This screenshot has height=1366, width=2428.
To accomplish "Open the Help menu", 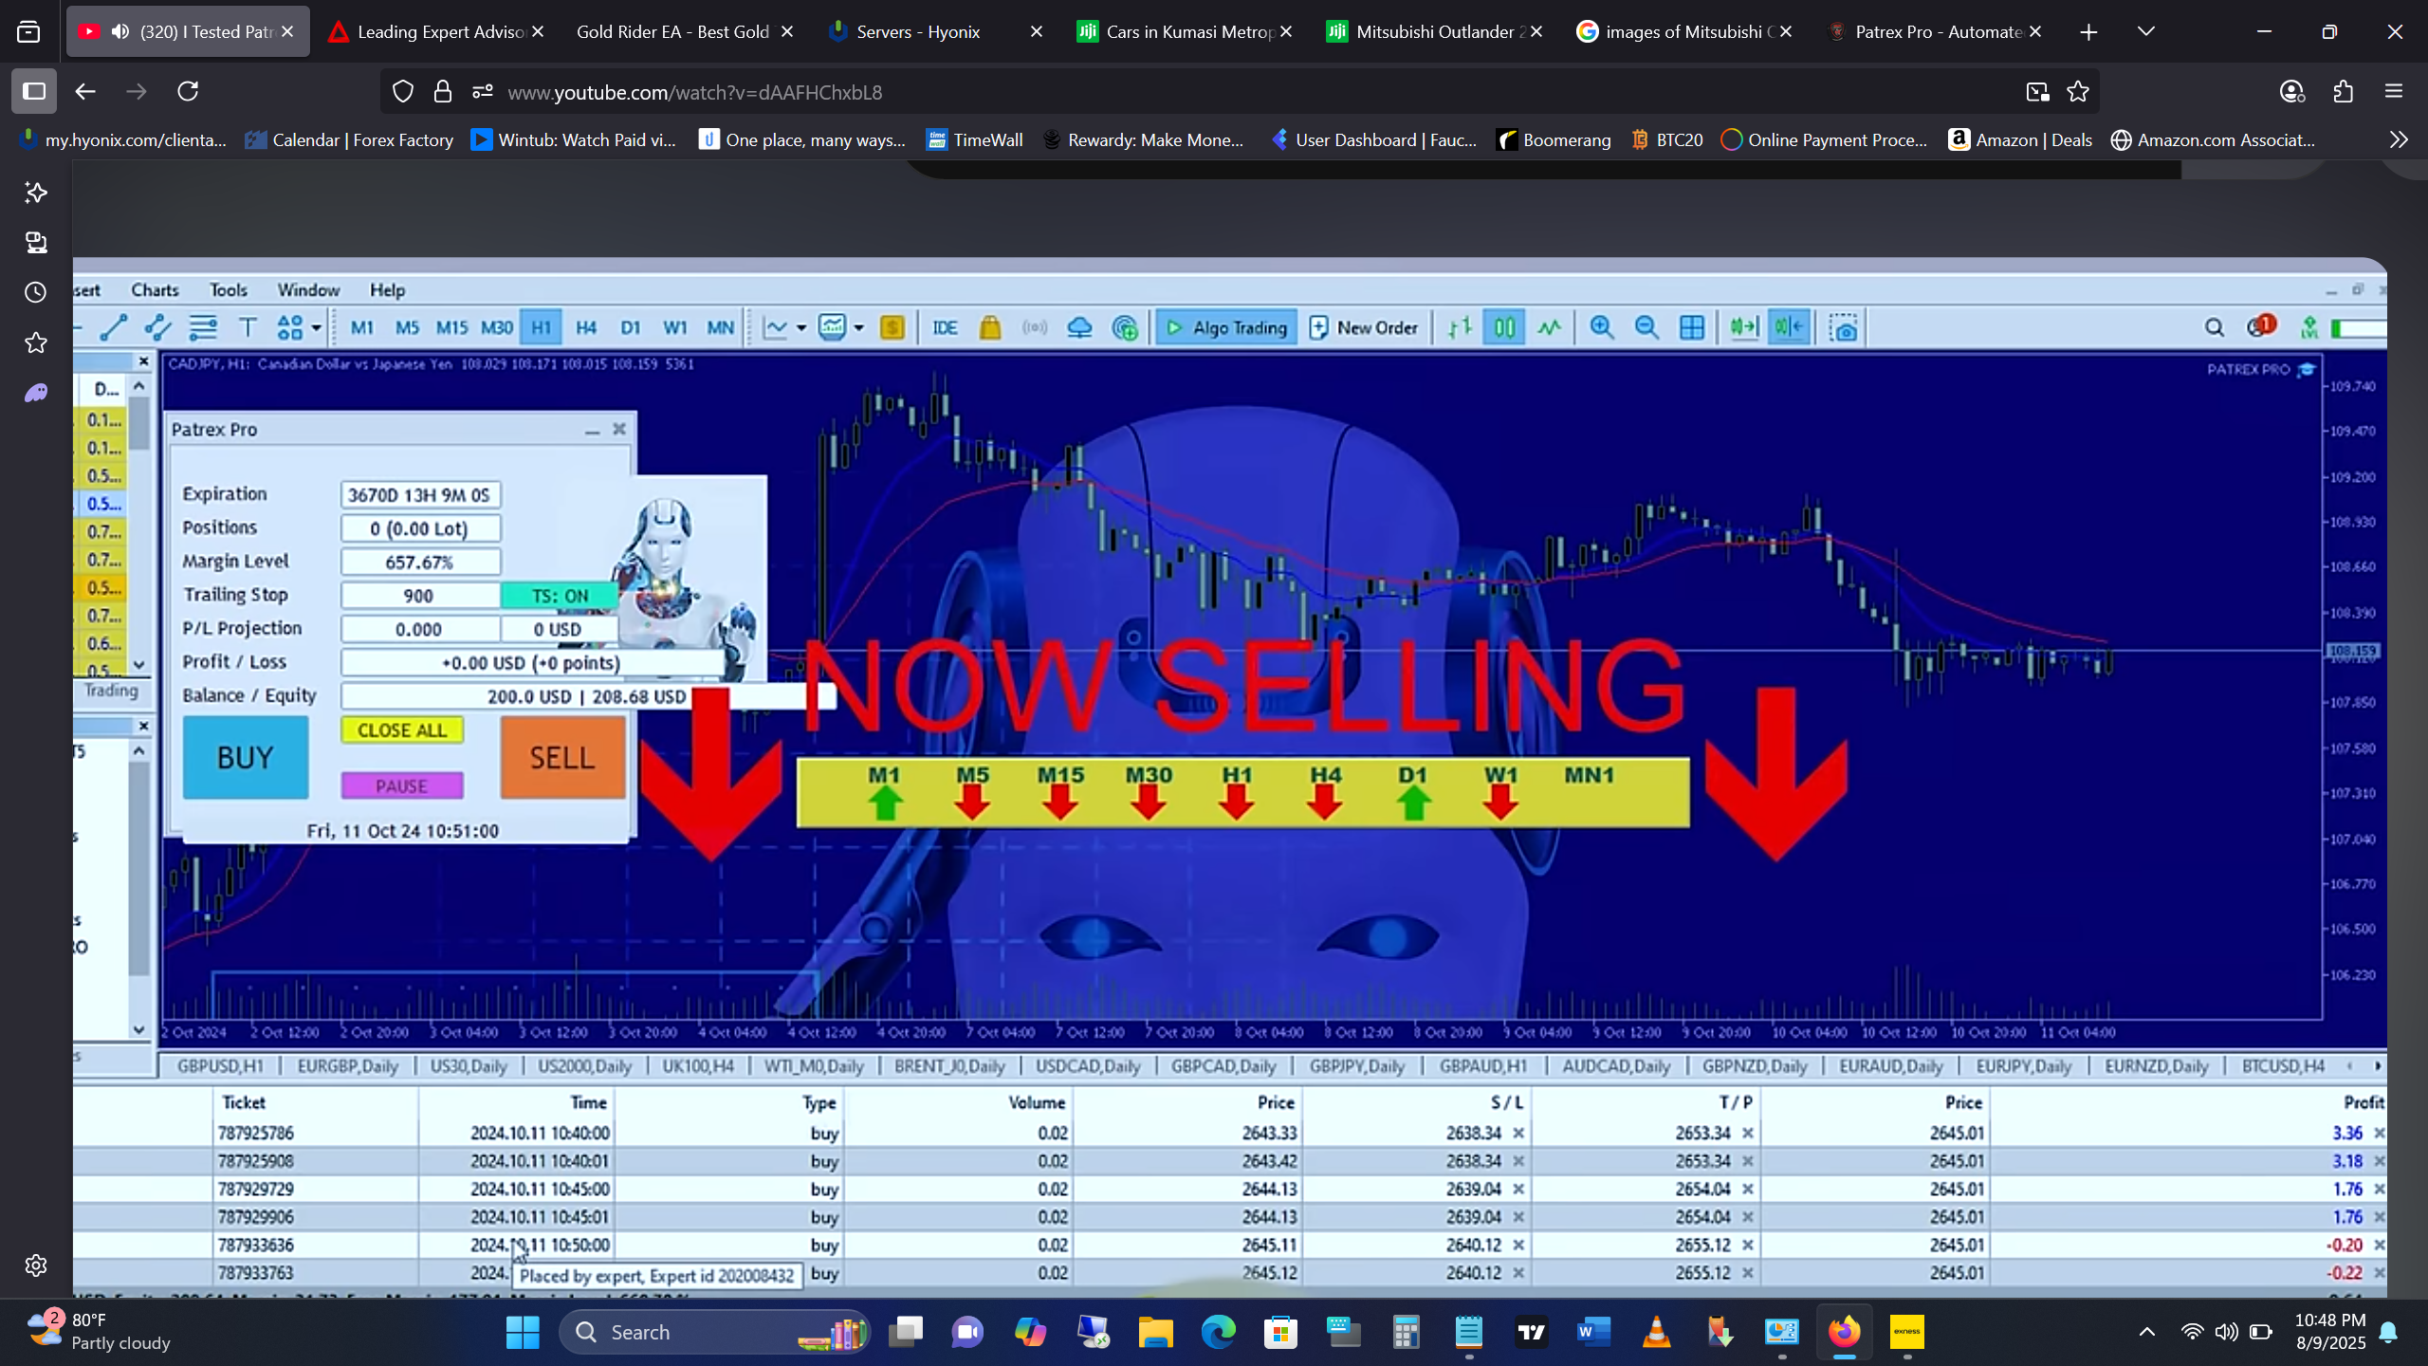I will coord(387,290).
